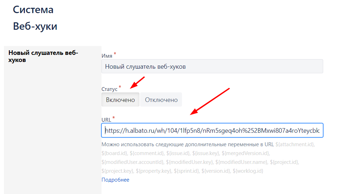The height and width of the screenshot is (194, 337).
Task: Click the ${worklog.id} variable
Action: (x=248, y=171)
